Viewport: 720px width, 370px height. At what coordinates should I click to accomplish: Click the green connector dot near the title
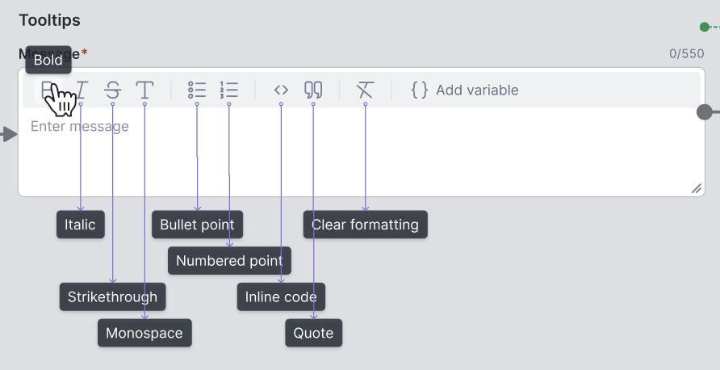click(x=705, y=27)
